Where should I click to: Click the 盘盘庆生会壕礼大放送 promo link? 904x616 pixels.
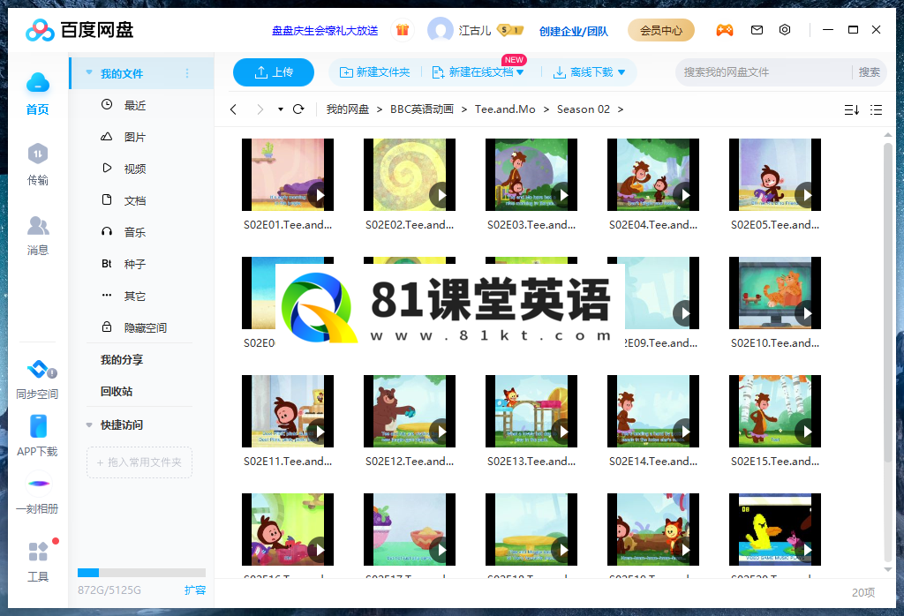tap(325, 31)
